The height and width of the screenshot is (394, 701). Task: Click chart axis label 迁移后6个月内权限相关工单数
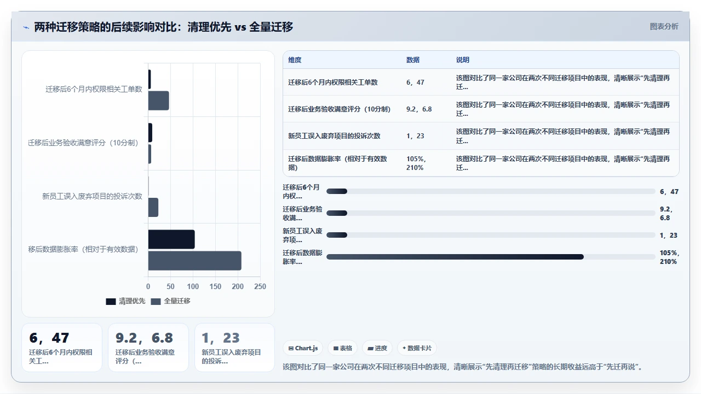click(x=94, y=89)
